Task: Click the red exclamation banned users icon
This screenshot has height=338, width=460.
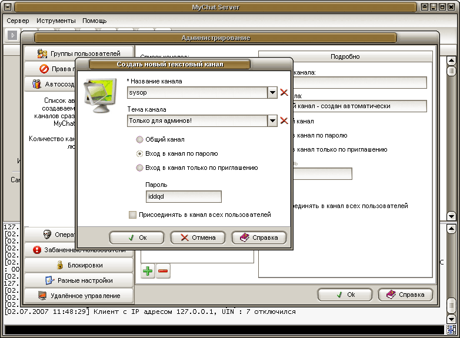Action: click(37, 250)
